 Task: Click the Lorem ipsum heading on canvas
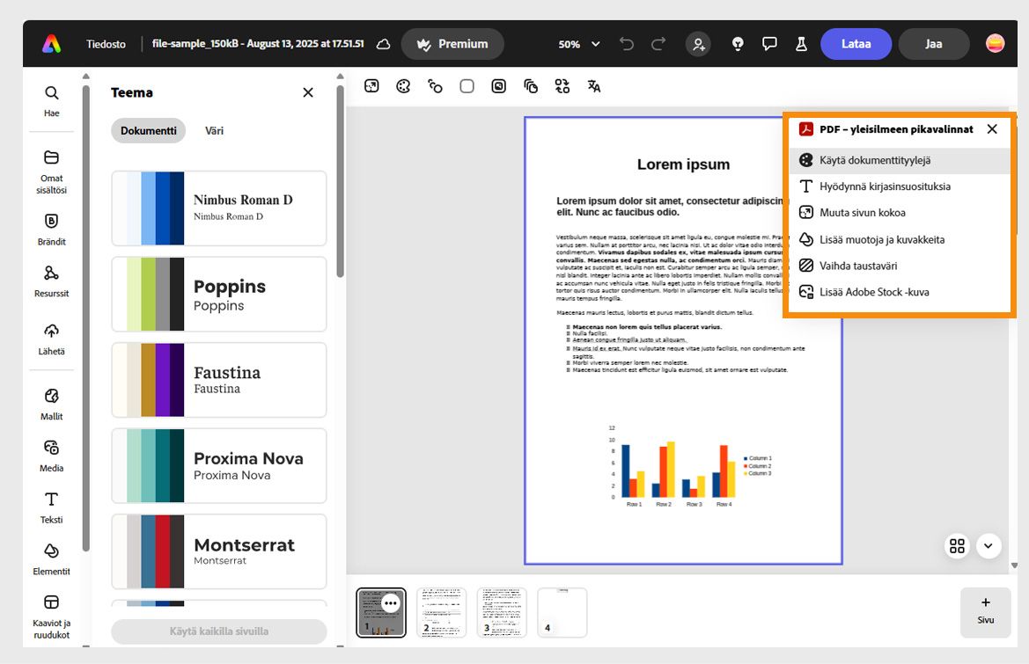click(683, 164)
